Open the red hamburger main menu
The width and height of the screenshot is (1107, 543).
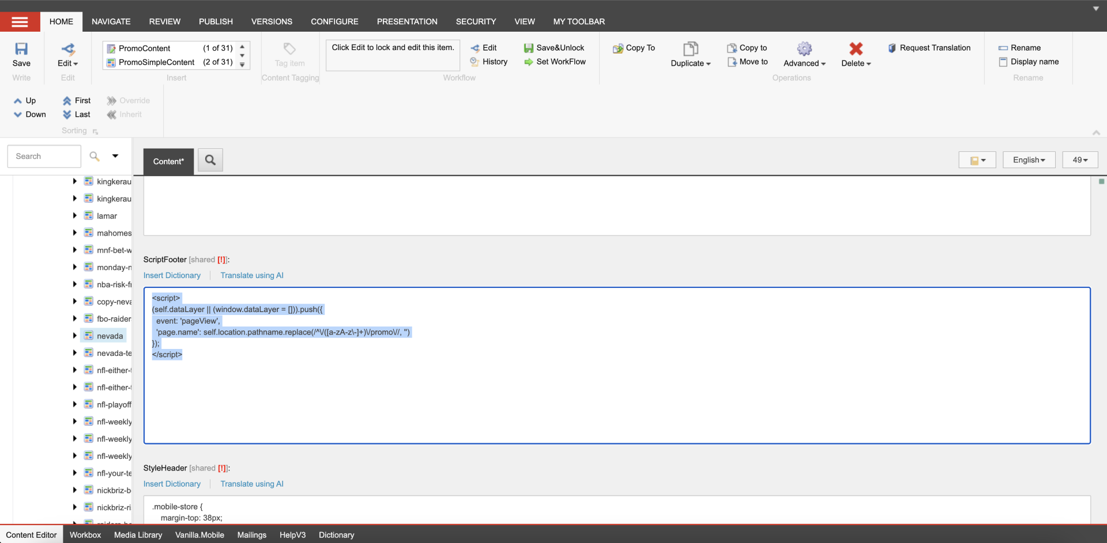pyautogui.click(x=20, y=22)
